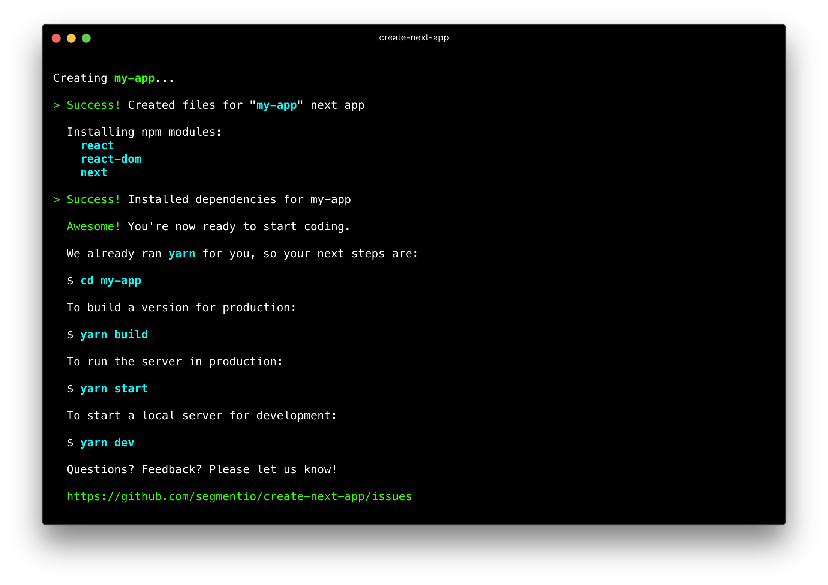Click 'Creating my-app...' green app name

[x=134, y=78]
